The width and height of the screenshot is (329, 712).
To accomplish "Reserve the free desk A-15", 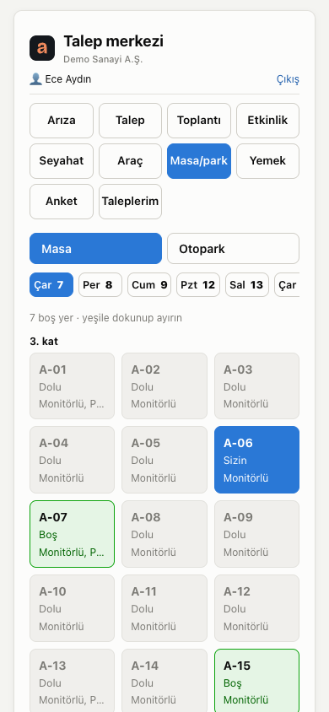I will pos(256,680).
